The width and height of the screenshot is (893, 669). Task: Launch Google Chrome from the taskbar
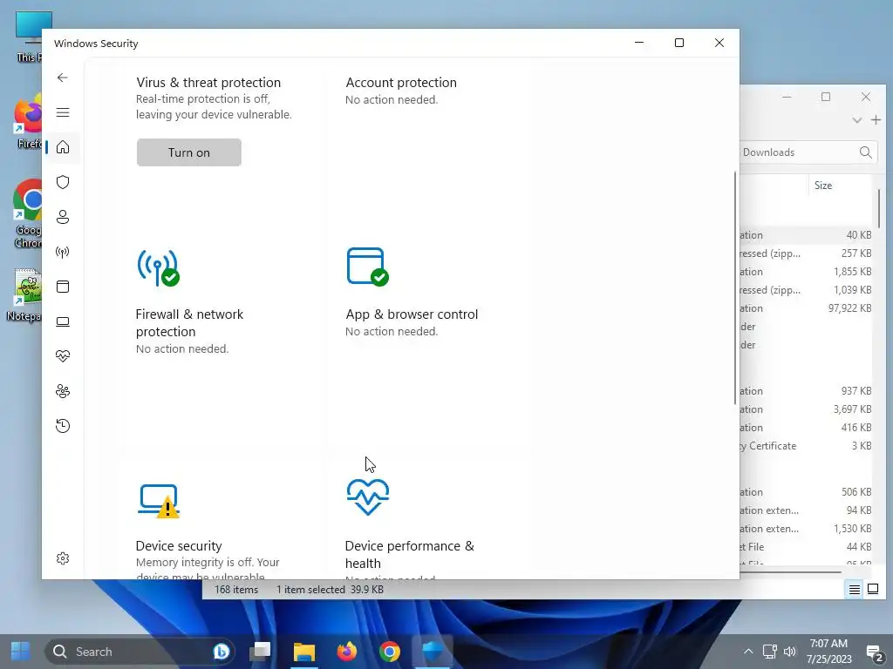click(390, 652)
